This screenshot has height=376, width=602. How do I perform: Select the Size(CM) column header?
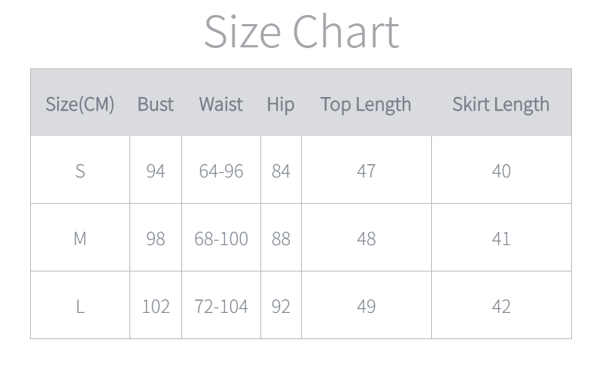pos(80,104)
